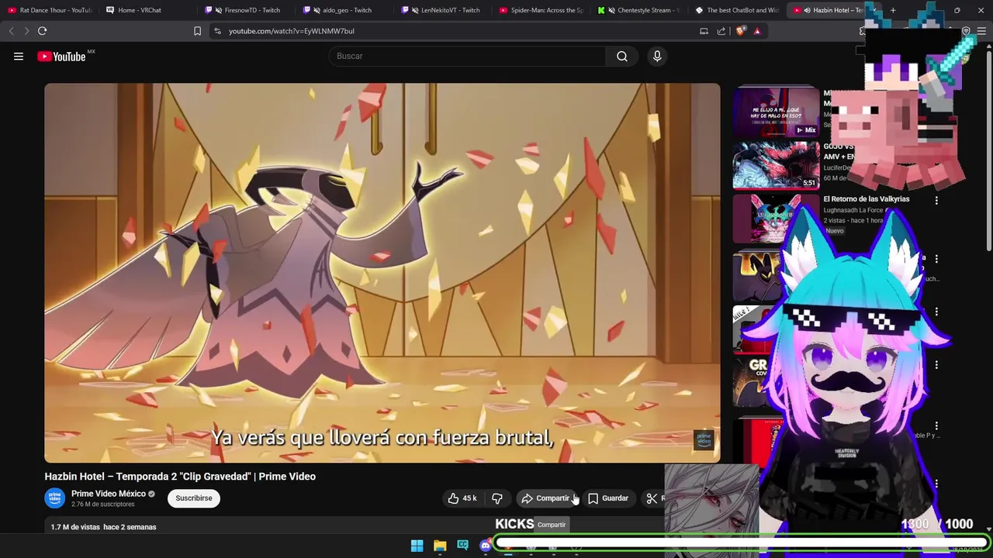Save video with Guardar button
Viewport: 993px width, 558px height.
(x=608, y=498)
